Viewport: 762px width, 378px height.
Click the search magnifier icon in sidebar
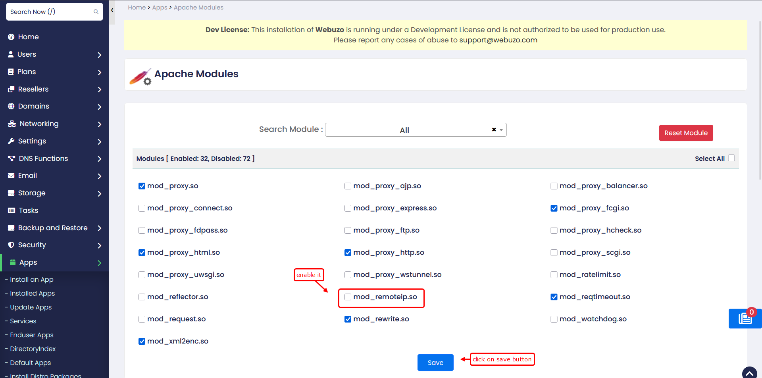(x=96, y=12)
